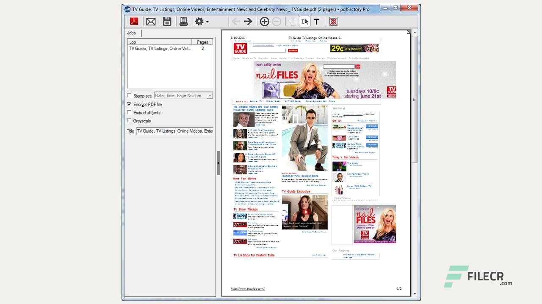Image resolution: width=542 pixels, height=304 pixels.
Task: Open the stamp set dropdown
Action: point(210,96)
